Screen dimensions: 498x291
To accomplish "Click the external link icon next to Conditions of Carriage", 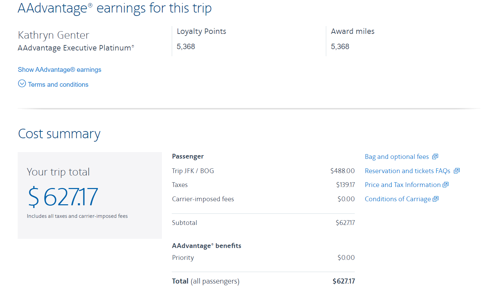I will point(435,199).
